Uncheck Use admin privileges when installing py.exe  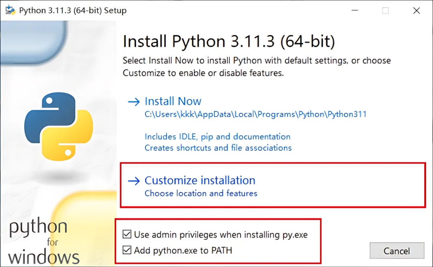coord(127,234)
